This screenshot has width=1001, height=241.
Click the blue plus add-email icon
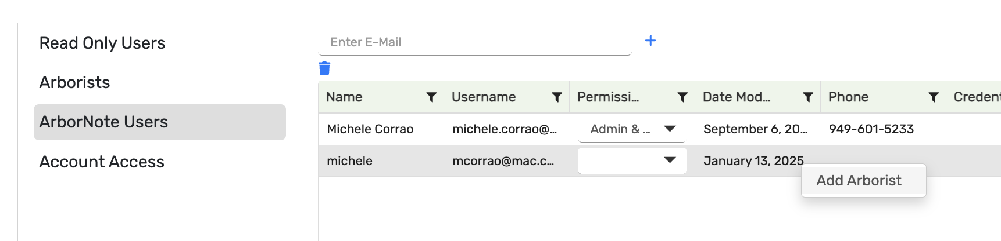pyautogui.click(x=650, y=41)
